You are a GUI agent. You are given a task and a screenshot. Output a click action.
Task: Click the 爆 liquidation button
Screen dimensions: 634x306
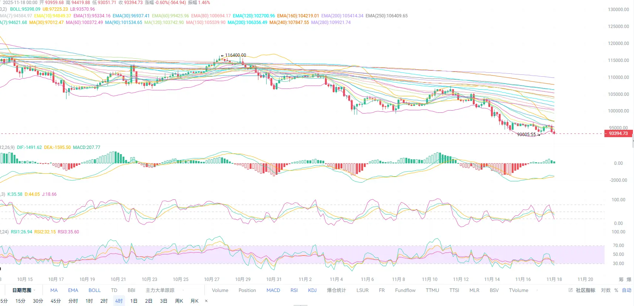point(629,279)
